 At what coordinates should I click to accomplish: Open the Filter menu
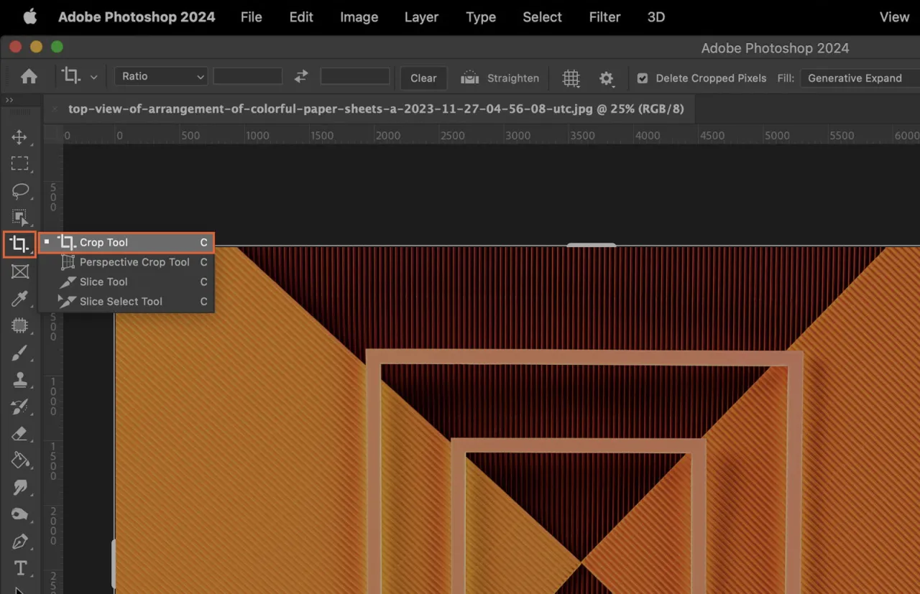tap(604, 17)
